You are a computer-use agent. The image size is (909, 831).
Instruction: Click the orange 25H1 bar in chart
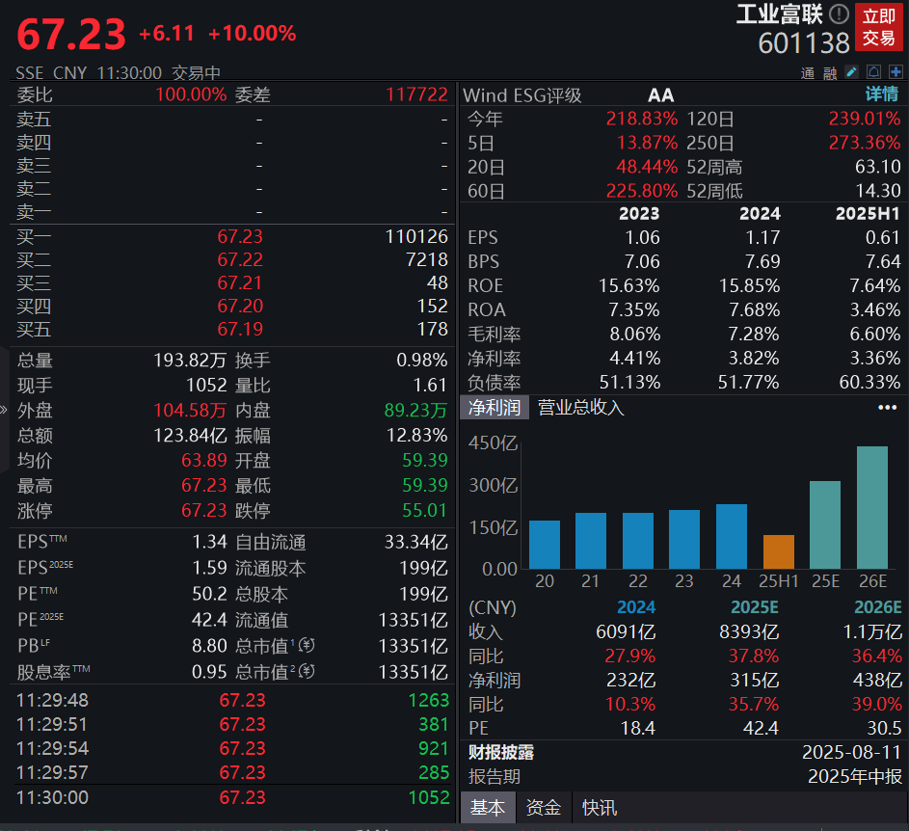tap(779, 551)
